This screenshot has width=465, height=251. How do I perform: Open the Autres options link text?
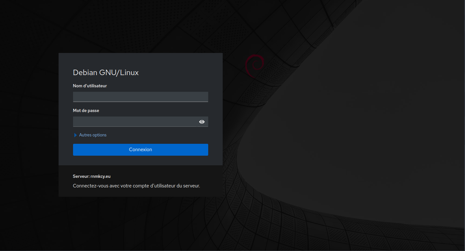coord(93,135)
